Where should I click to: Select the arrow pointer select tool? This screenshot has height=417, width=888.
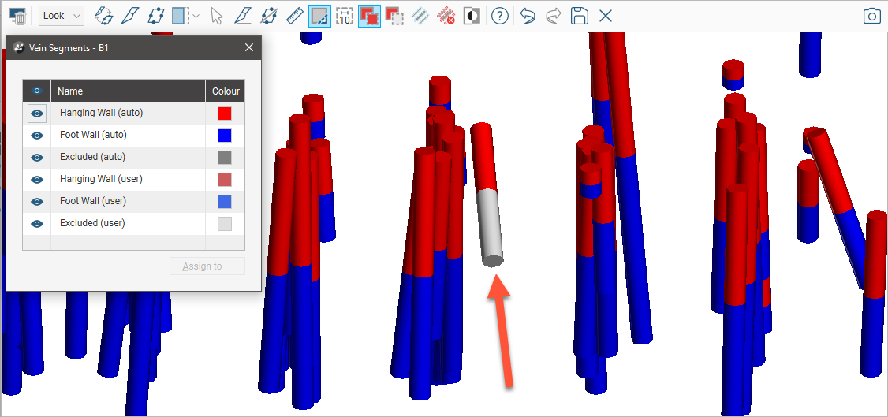tap(217, 16)
